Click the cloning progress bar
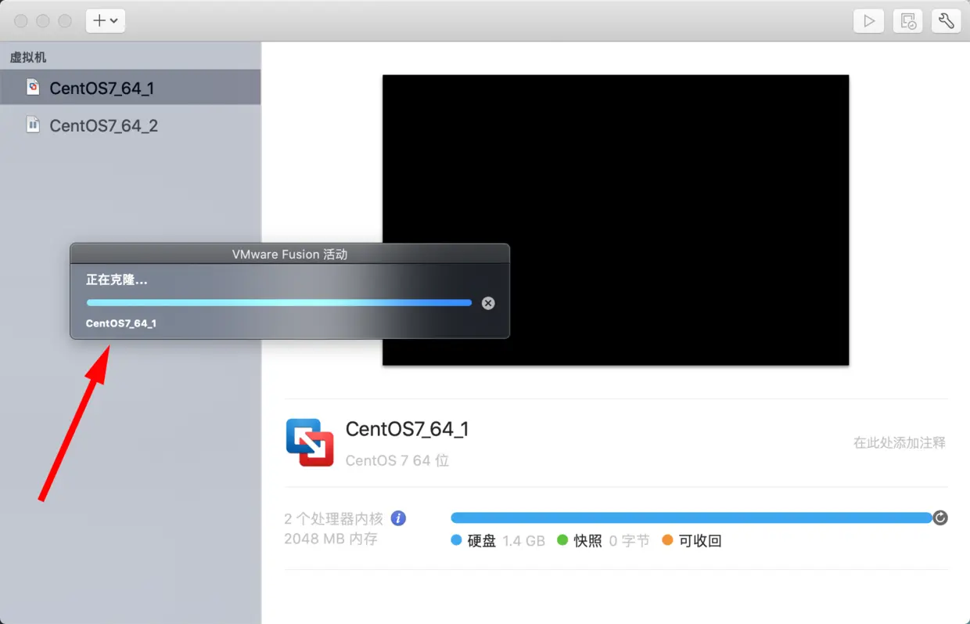 [x=279, y=302]
